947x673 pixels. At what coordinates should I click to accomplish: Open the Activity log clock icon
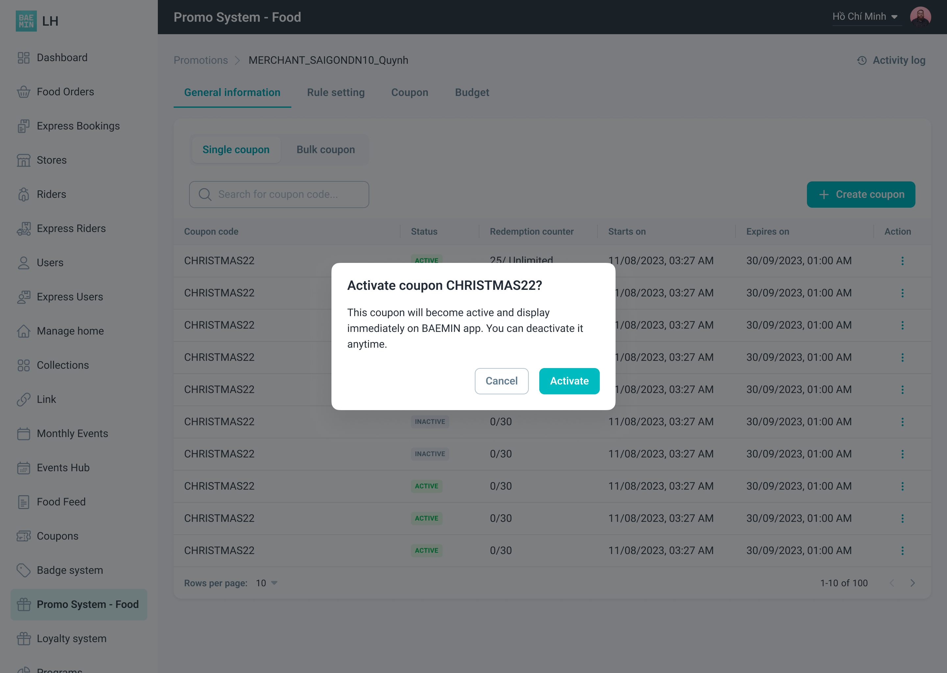point(862,60)
